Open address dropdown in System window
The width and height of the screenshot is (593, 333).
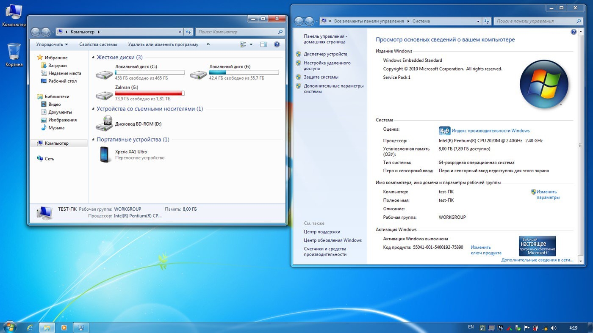click(x=478, y=21)
